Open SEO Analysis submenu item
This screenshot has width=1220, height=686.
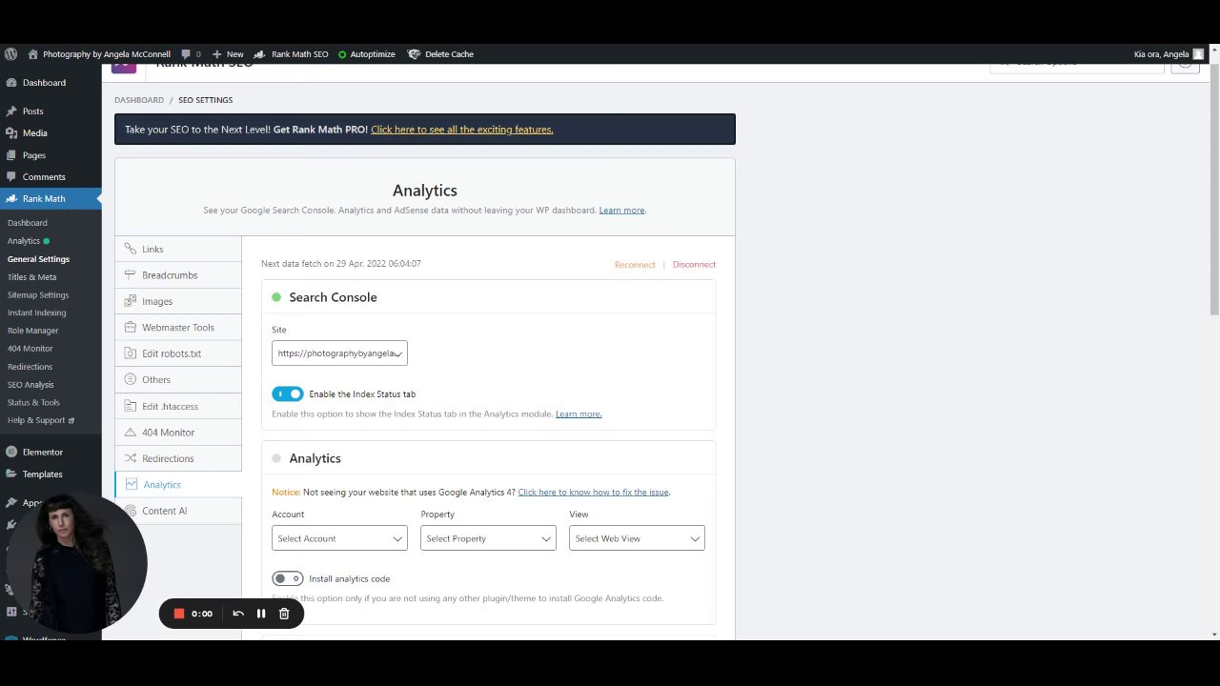(x=30, y=385)
